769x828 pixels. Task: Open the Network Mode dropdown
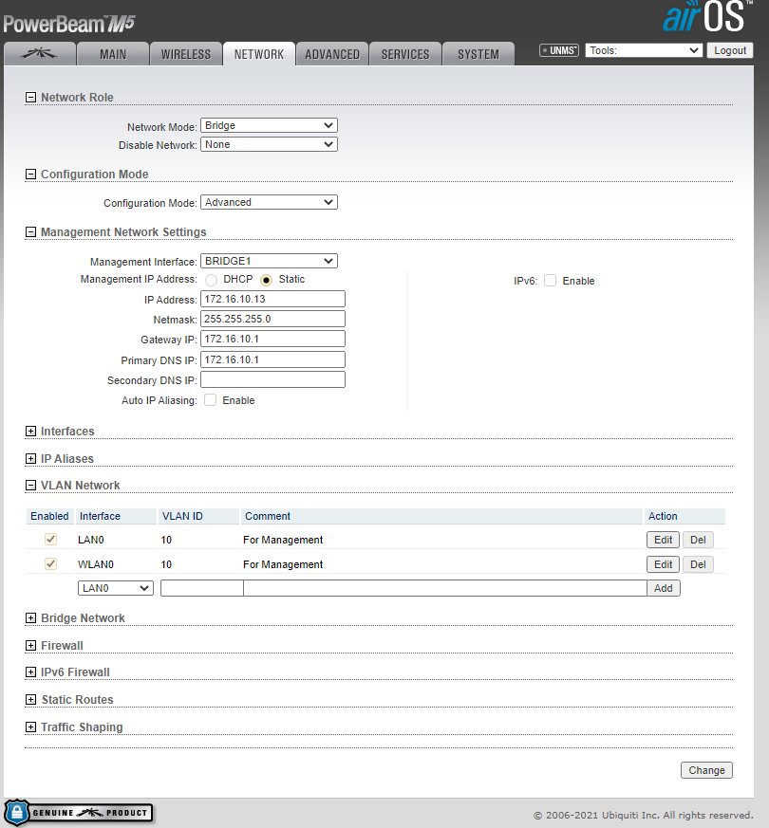[269, 126]
